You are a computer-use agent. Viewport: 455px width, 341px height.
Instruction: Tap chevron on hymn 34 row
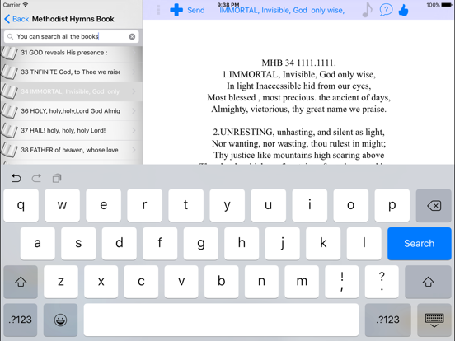[x=134, y=91]
